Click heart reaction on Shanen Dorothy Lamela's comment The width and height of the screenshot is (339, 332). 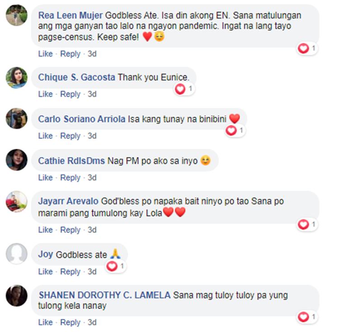[307, 317]
